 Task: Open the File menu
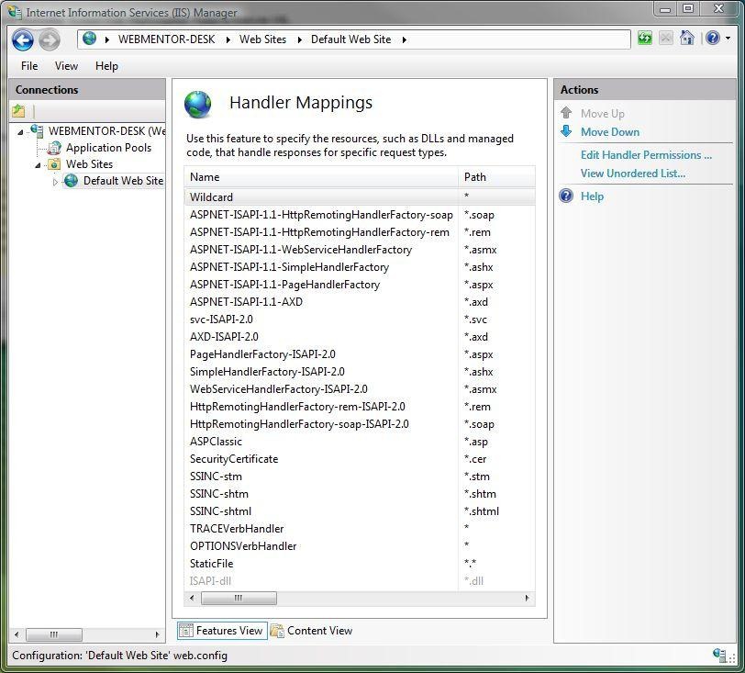[29, 66]
